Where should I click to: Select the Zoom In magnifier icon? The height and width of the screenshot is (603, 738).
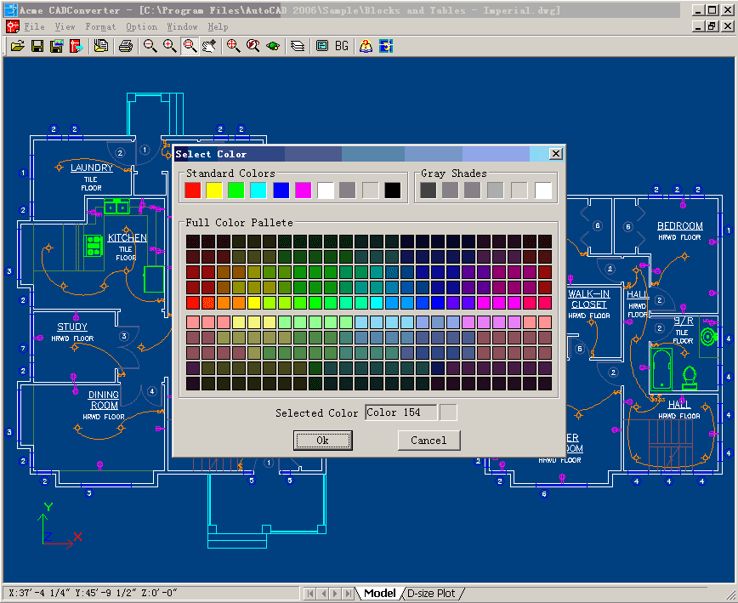click(167, 45)
